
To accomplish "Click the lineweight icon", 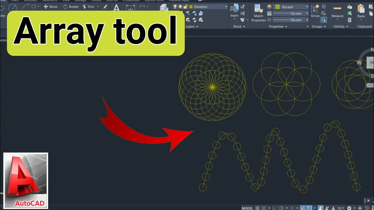I will point(269,13).
